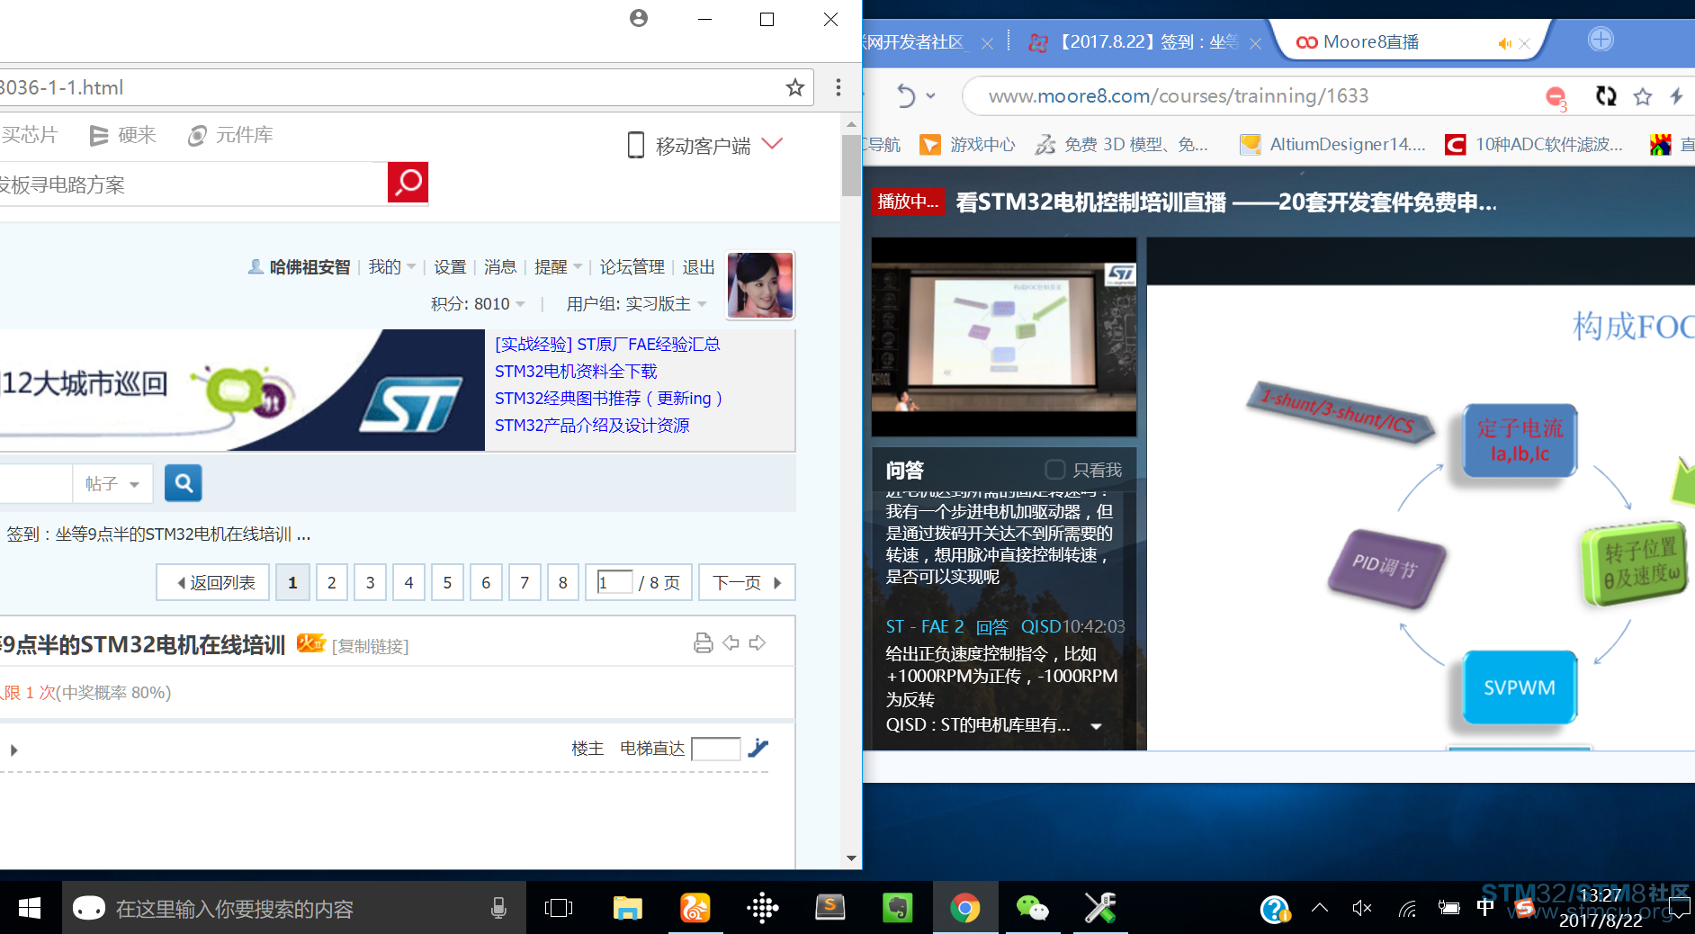1695x934 pixels.
Task: Expand Q&A answer down arrow
Action: (x=1096, y=726)
